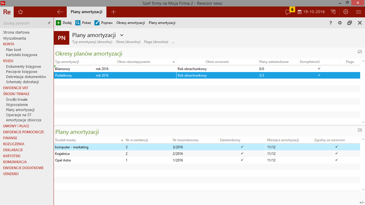The height and width of the screenshot is (205, 365).
Task: Pin the command search panel
Action: pyautogui.click(x=49, y=23)
